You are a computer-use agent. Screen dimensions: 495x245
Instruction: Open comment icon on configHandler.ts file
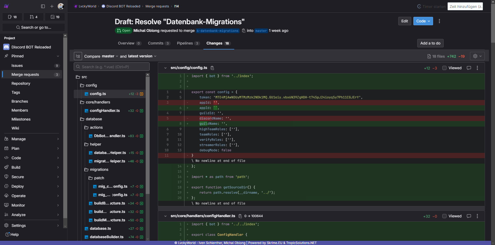(469, 216)
